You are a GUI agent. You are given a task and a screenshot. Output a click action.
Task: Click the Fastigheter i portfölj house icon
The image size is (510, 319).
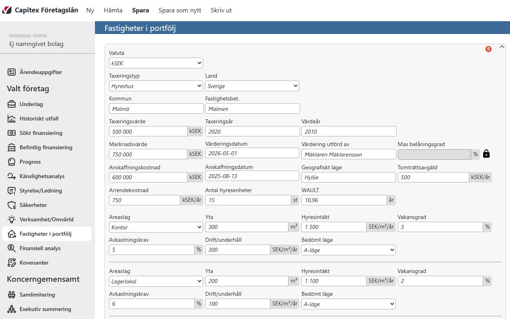point(12,234)
